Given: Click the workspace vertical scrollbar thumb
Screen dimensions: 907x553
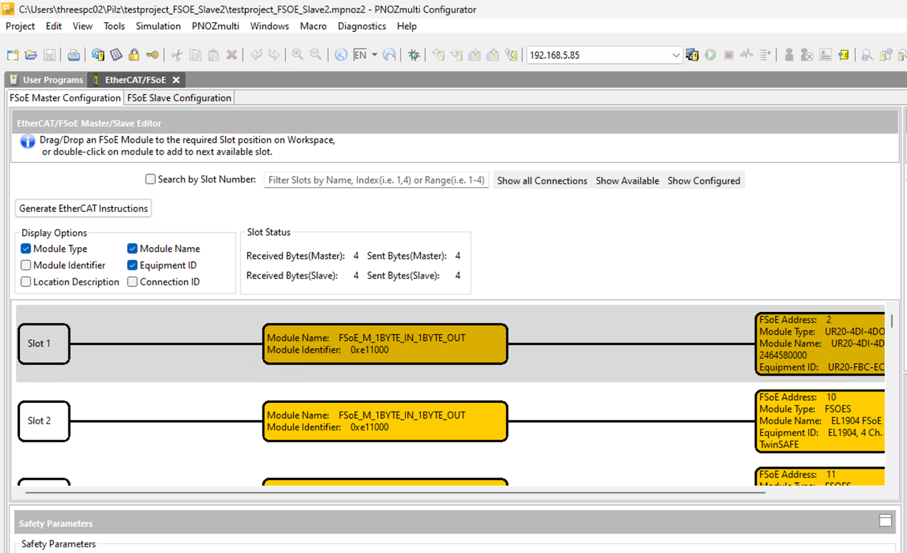Looking at the screenshot, I should pos(892,321).
